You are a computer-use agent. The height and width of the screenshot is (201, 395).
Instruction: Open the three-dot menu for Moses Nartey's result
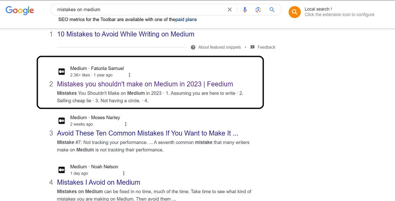coord(126,124)
